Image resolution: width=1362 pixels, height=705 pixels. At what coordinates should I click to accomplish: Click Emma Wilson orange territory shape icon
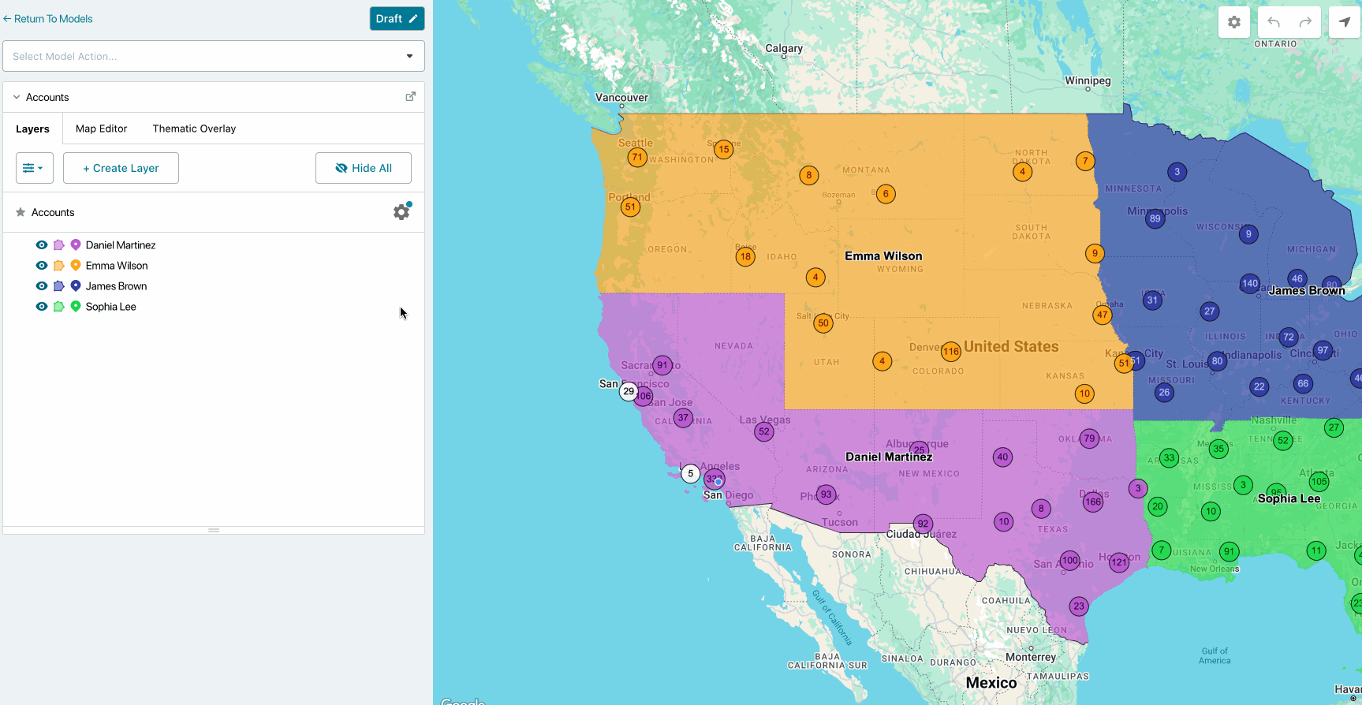(58, 266)
